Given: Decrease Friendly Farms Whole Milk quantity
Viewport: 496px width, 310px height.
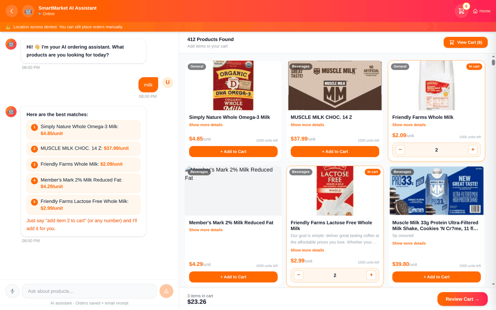Looking at the screenshot, I should click(400, 150).
